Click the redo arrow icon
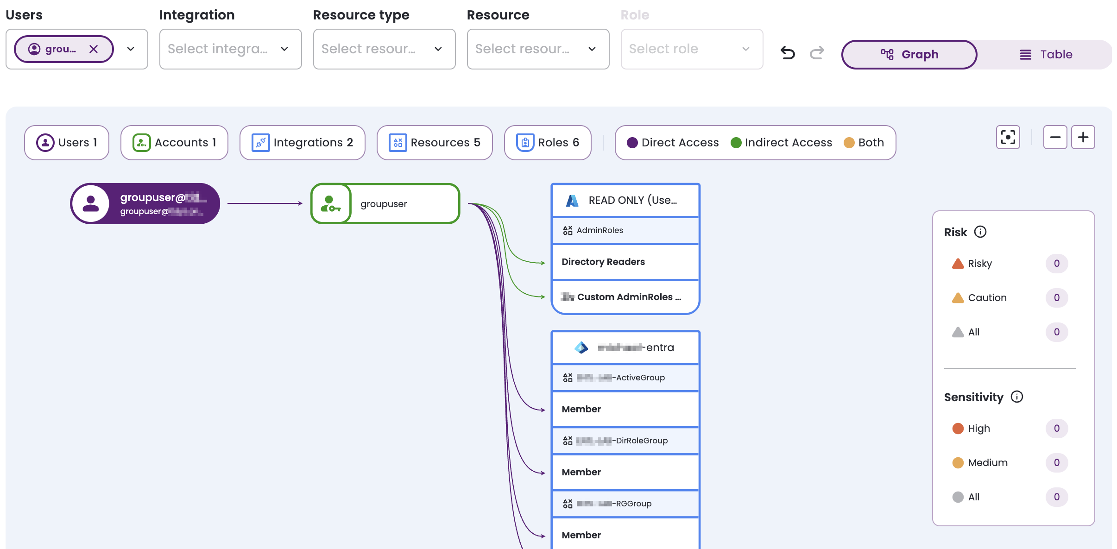The width and height of the screenshot is (1117, 549). click(817, 53)
